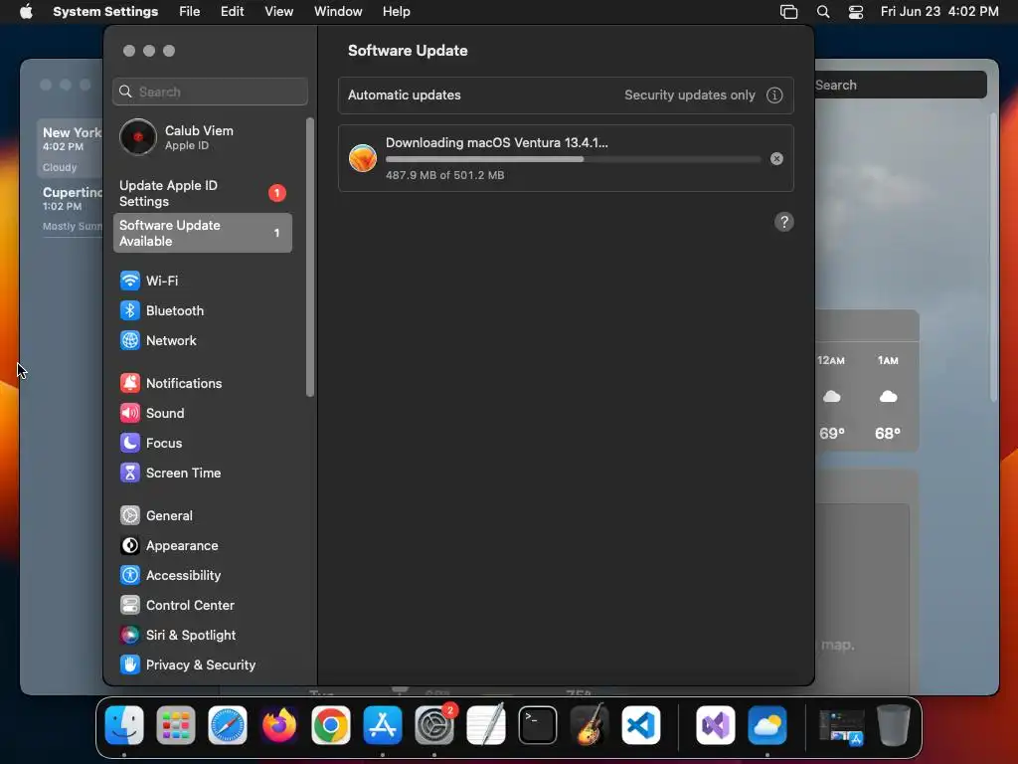Open the Help menu
This screenshot has height=764, width=1018.
coord(396,12)
